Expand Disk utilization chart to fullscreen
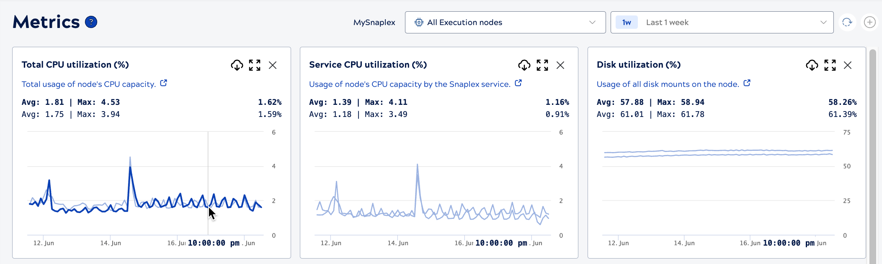The width and height of the screenshot is (882, 264). tap(830, 65)
